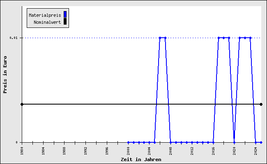Select the blue data point at year 2024
267x164 pixels.
255,142
